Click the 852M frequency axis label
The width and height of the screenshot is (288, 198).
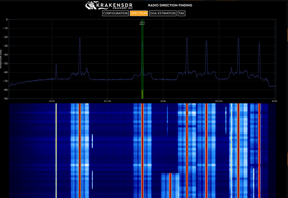(x=163, y=101)
